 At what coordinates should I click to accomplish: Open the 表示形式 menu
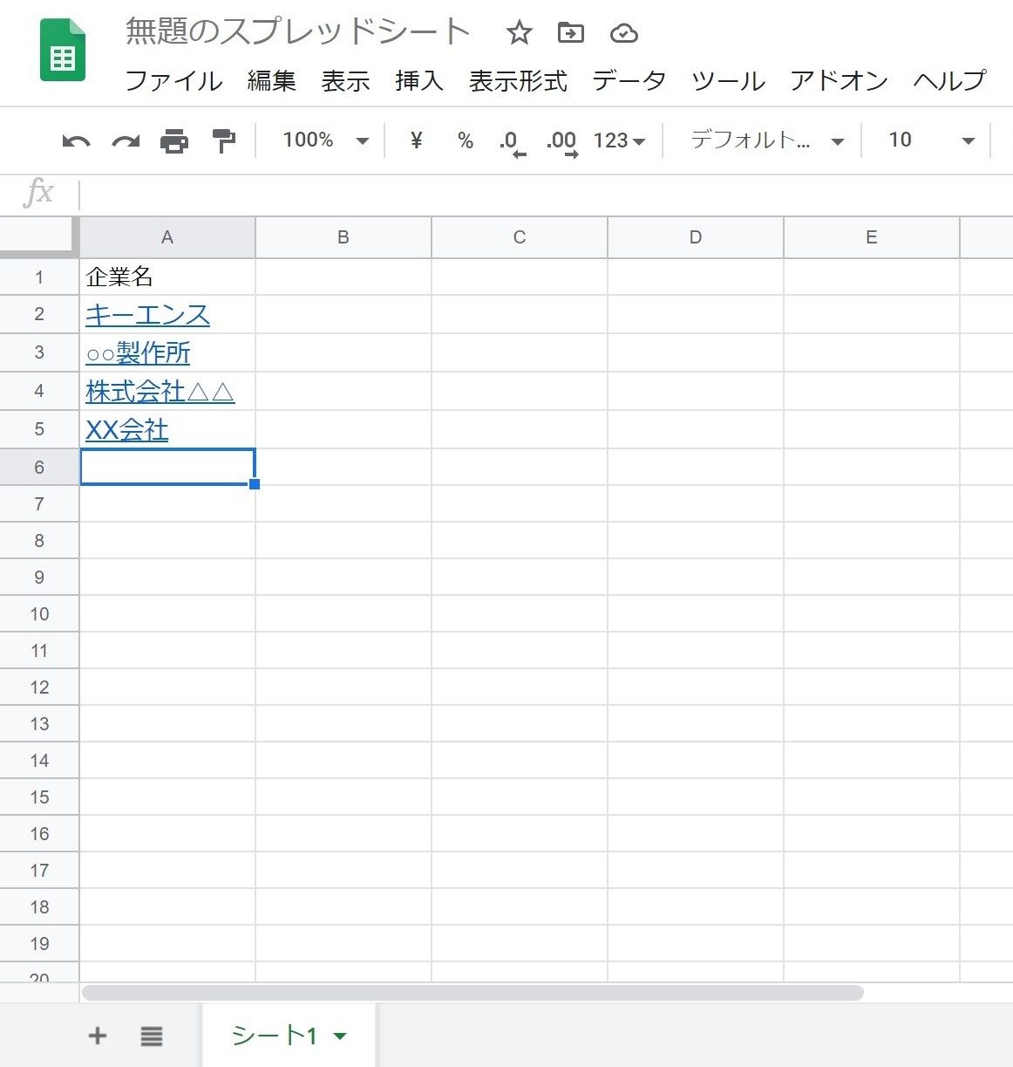519,81
